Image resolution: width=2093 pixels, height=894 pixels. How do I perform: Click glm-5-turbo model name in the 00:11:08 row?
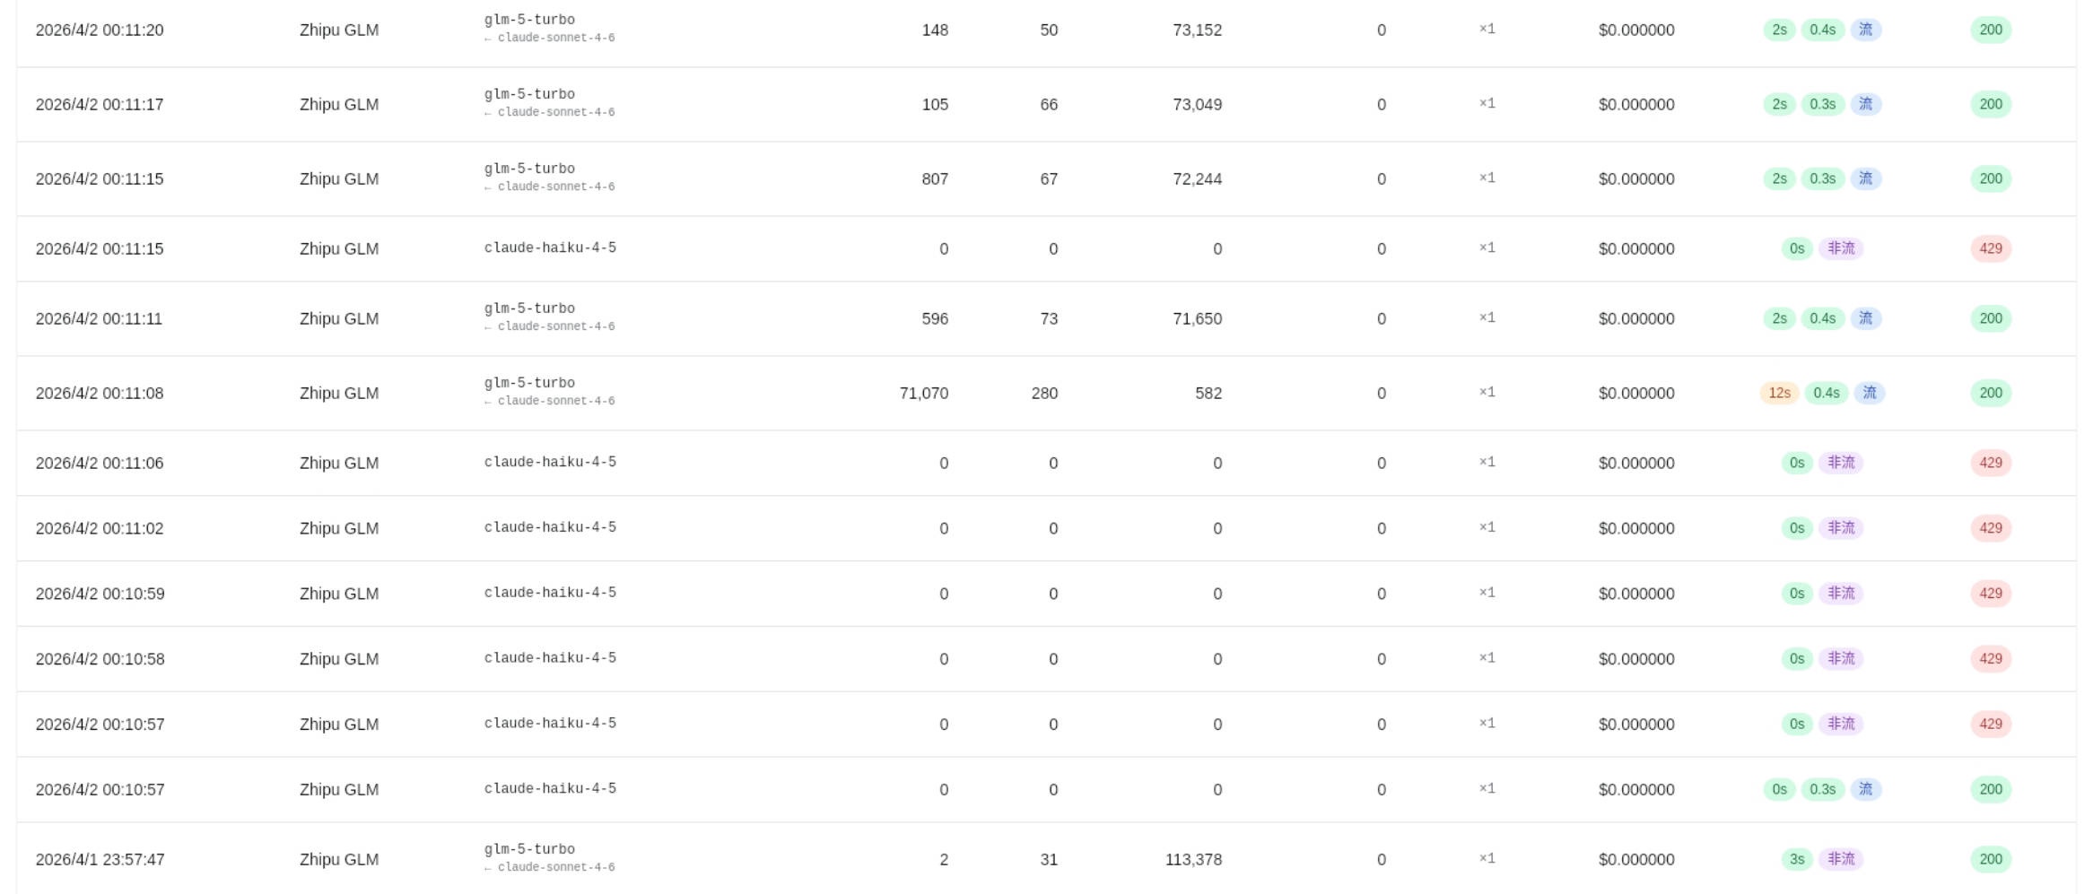point(529,383)
